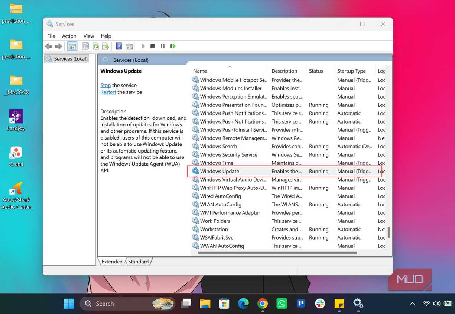Expand hidden system tray icons chevron
Viewport: 455px width, 314px height.
pos(412,304)
